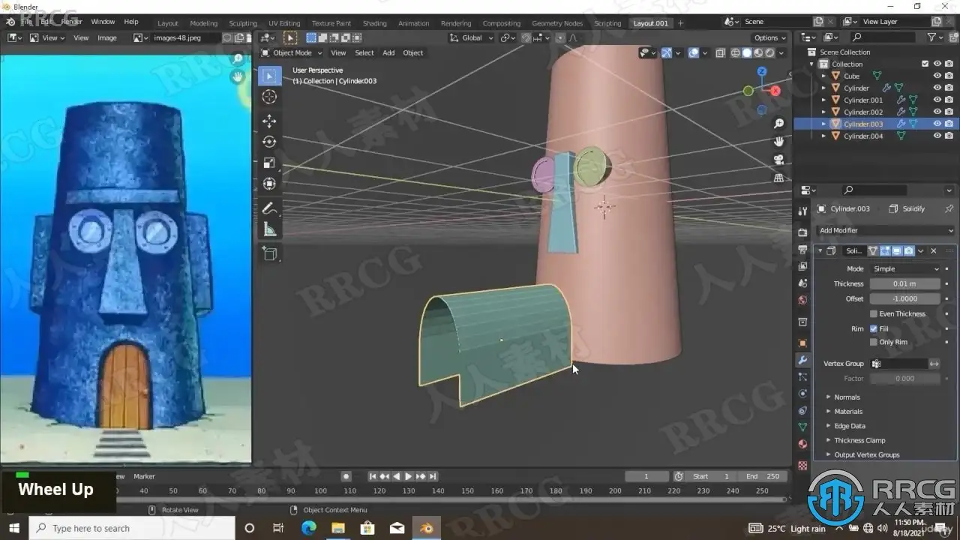Activate the Rotate tool
This screenshot has height=540, width=960.
pyautogui.click(x=270, y=142)
